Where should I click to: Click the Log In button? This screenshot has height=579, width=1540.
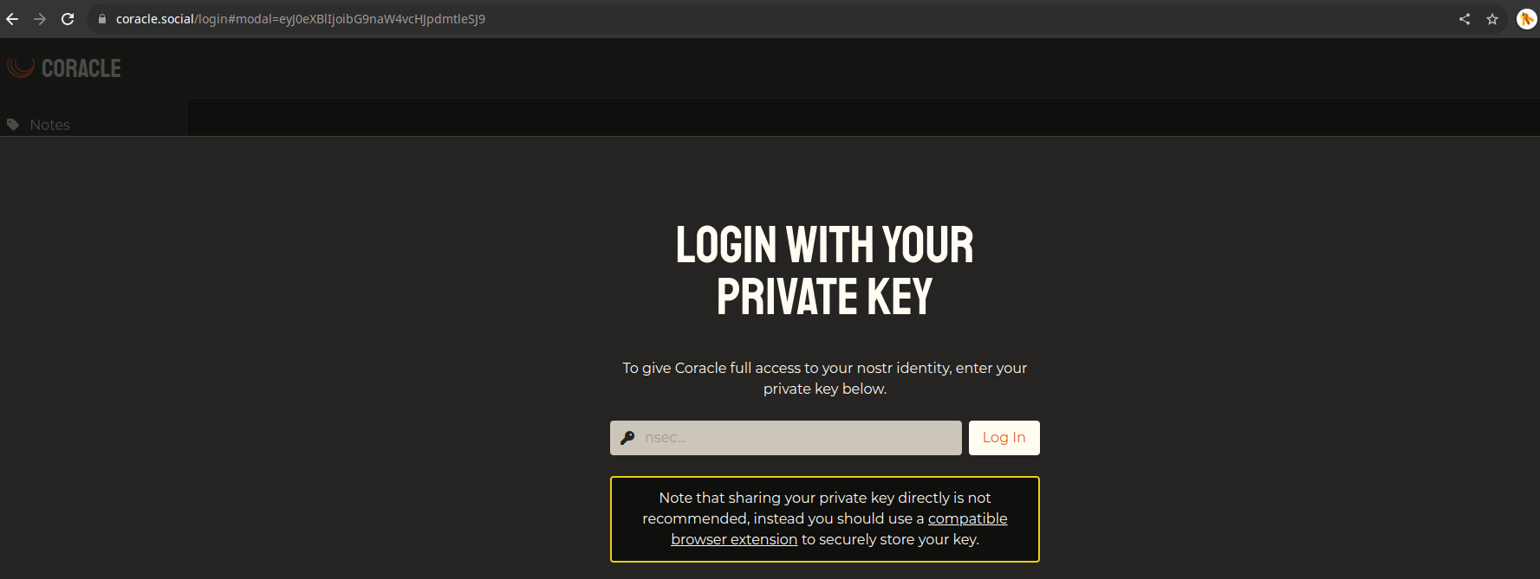(x=1004, y=438)
